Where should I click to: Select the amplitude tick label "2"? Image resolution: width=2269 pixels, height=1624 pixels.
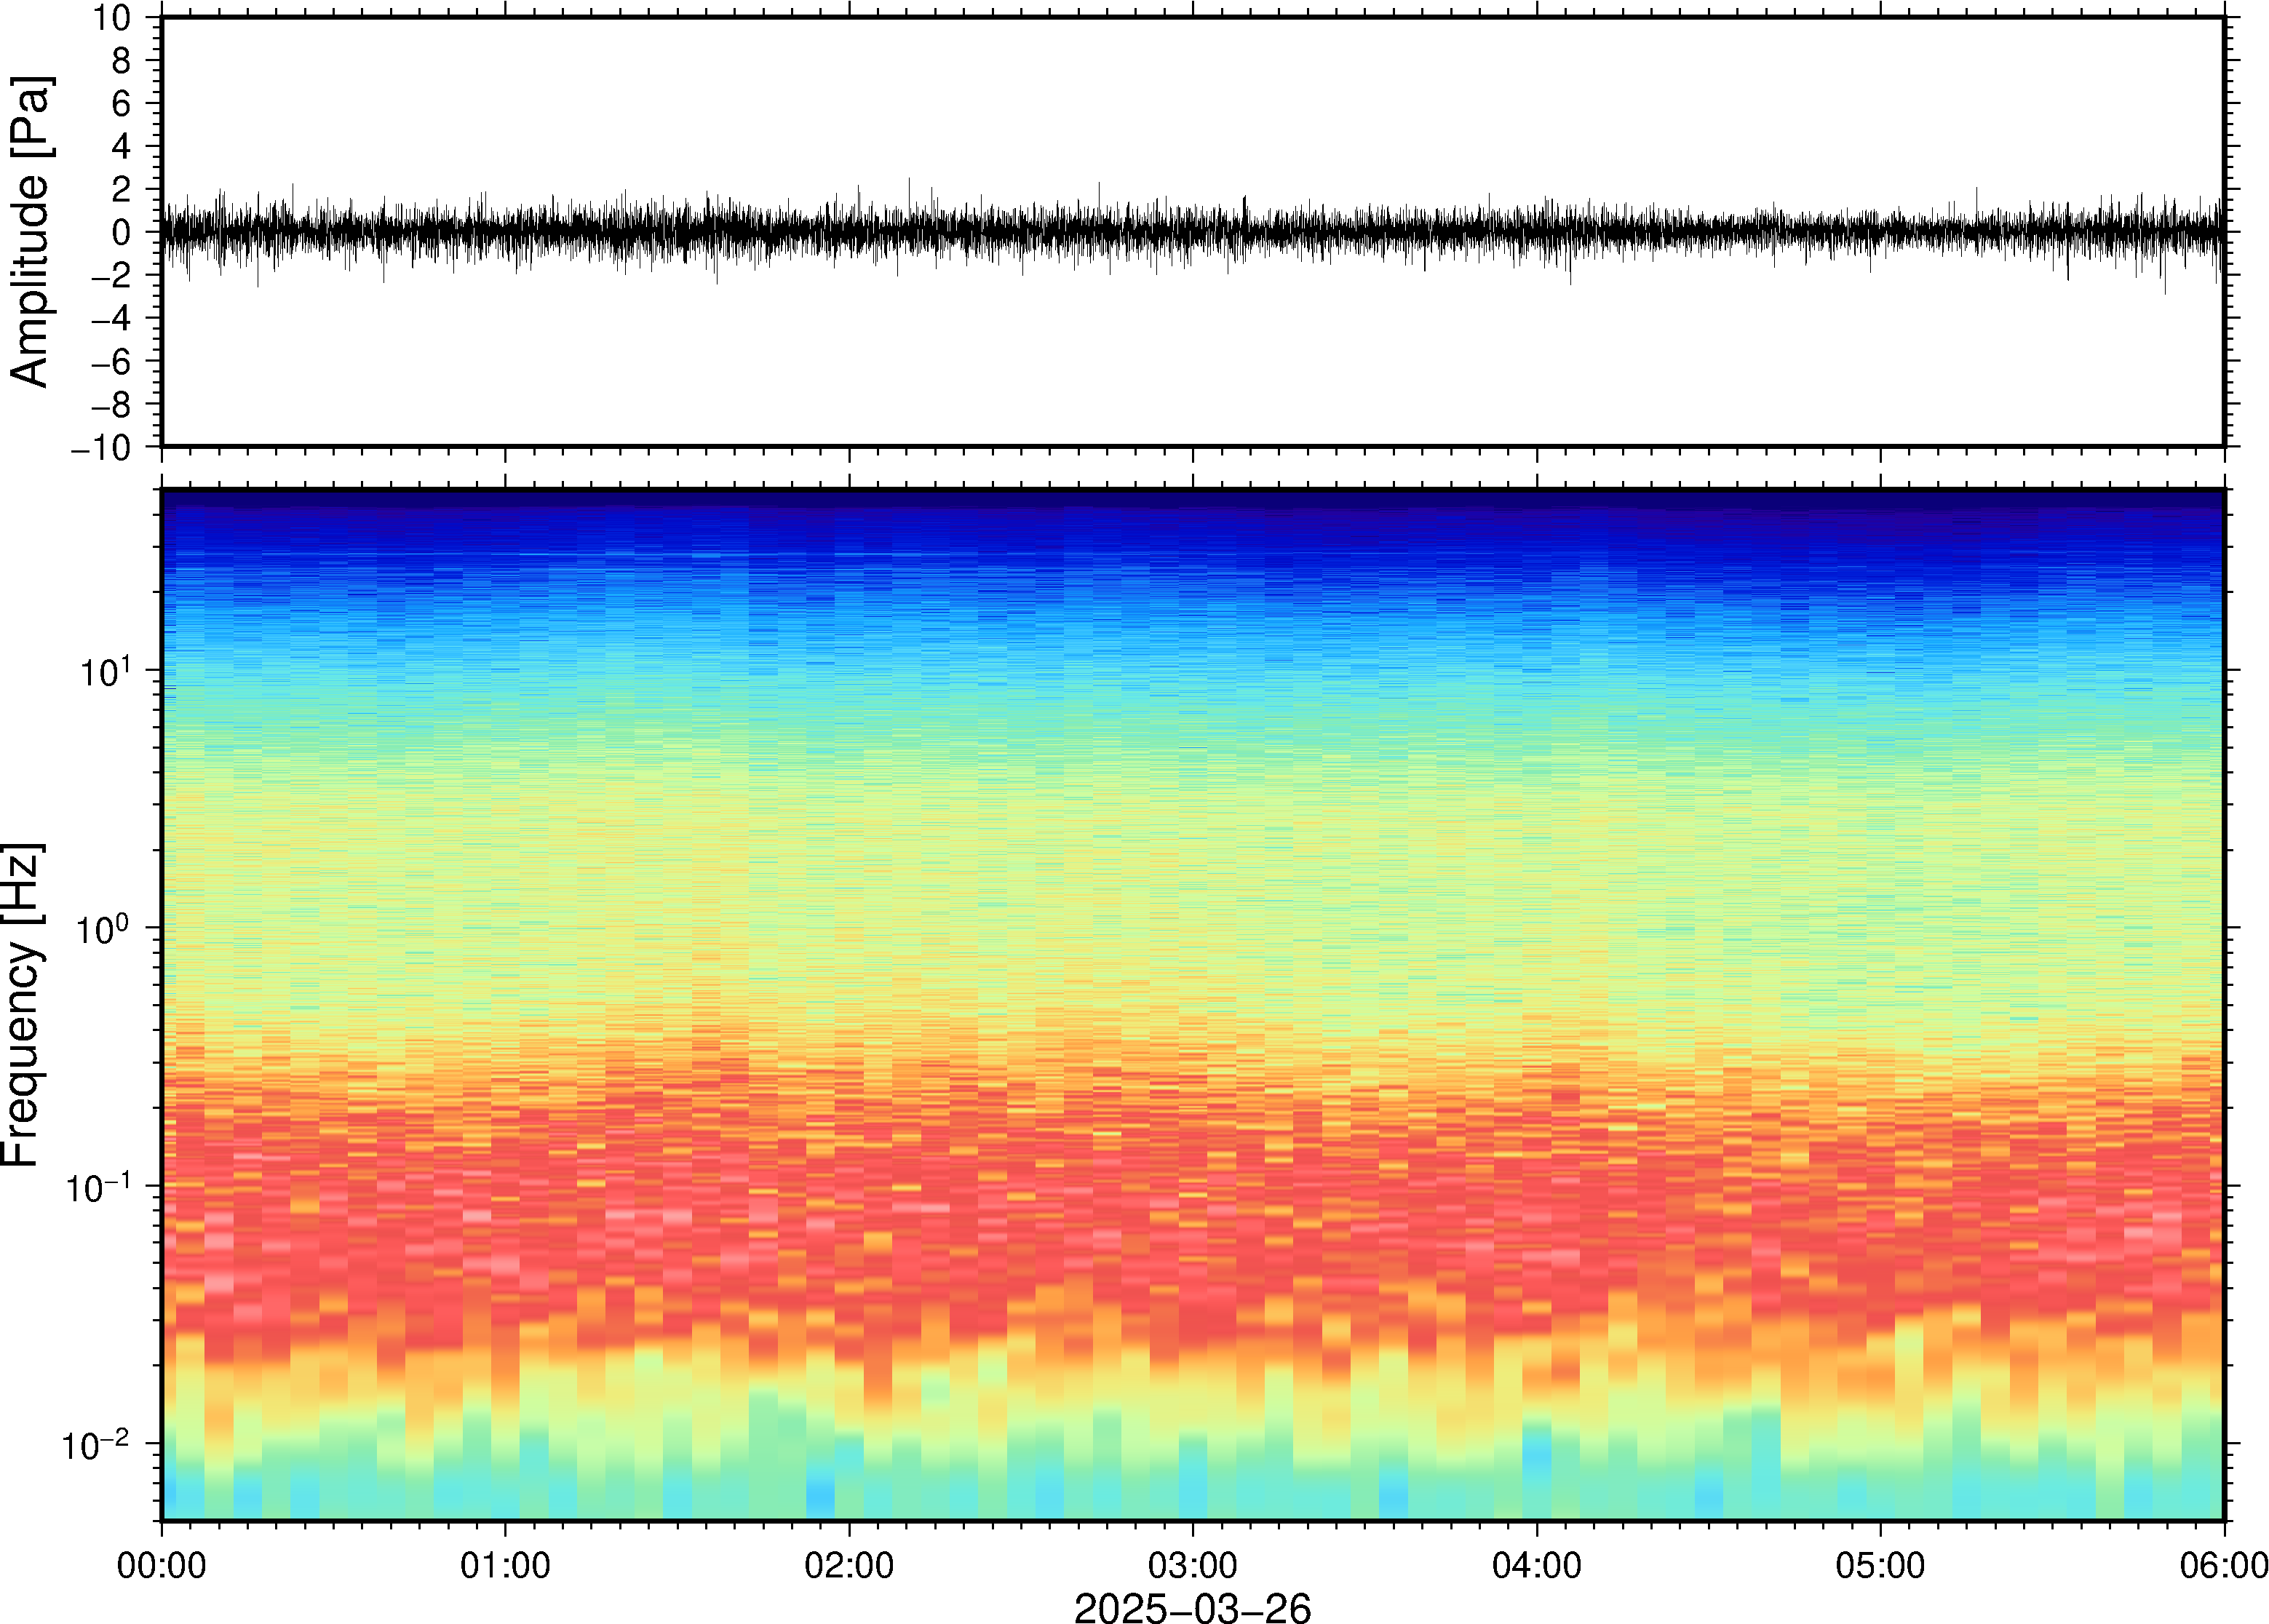click(x=122, y=189)
